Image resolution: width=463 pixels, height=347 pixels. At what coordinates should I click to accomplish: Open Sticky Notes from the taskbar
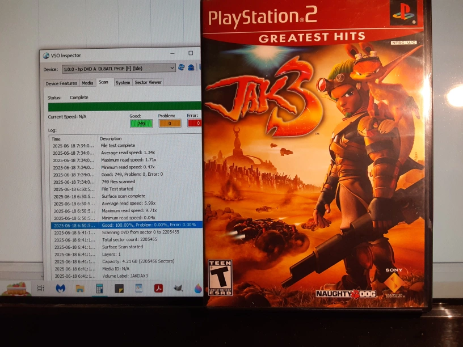click(x=119, y=288)
